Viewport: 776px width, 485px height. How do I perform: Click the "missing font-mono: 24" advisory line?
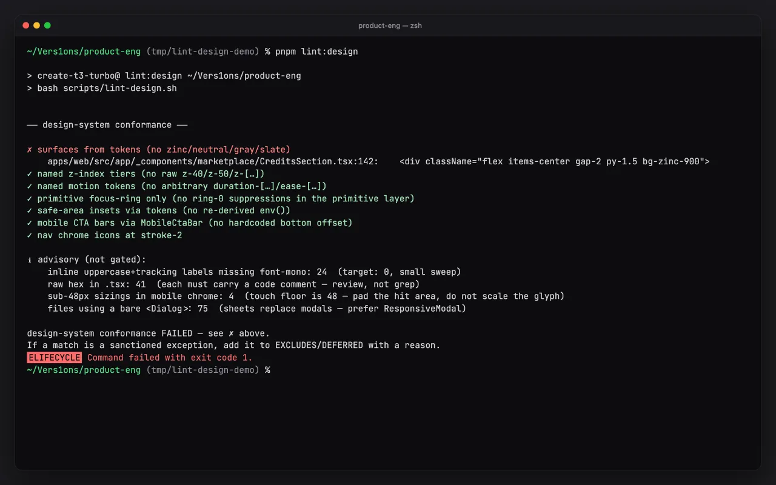[x=254, y=272]
